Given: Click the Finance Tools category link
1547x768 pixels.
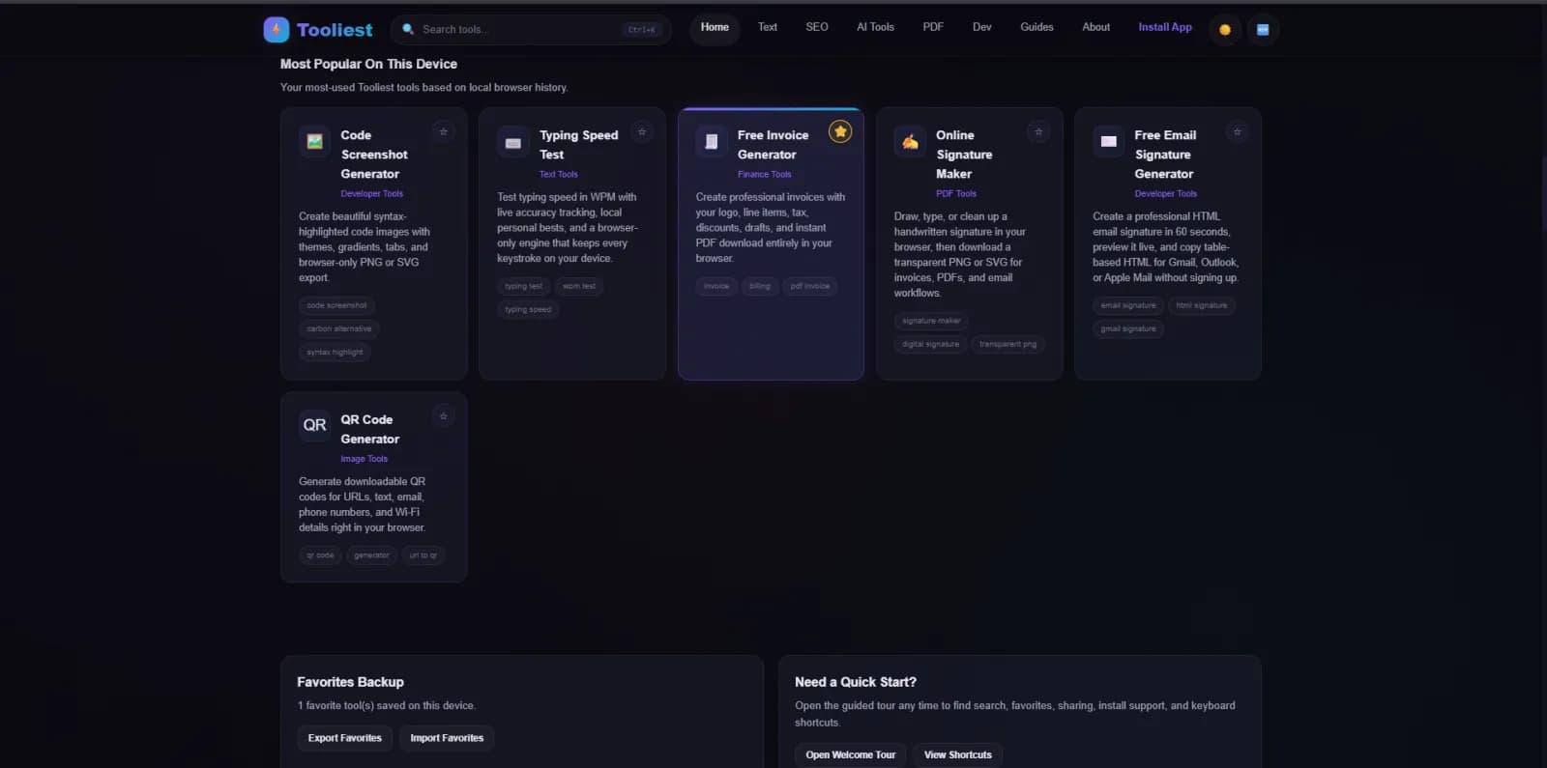Looking at the screenshot, I should (x=764, y=175).
